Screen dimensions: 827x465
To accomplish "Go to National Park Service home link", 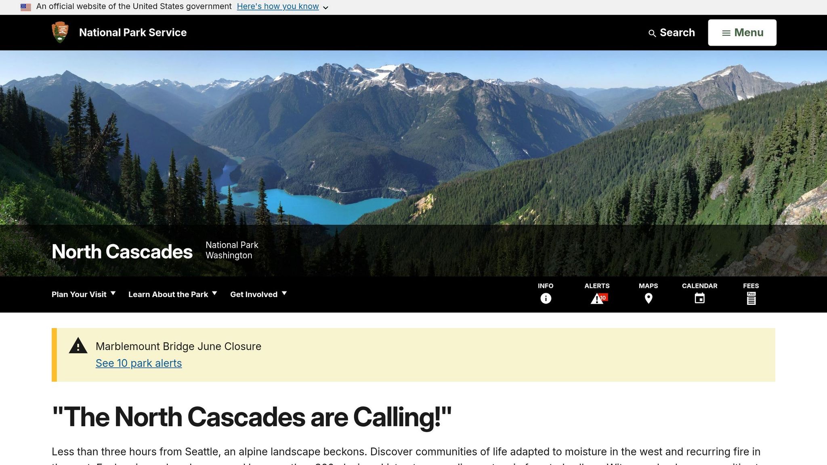I will pos(133,33).
